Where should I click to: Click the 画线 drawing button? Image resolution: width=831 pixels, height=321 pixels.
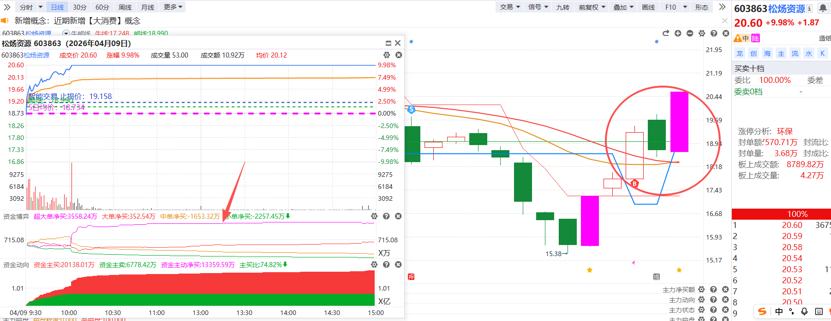click(x=648, y=7)
